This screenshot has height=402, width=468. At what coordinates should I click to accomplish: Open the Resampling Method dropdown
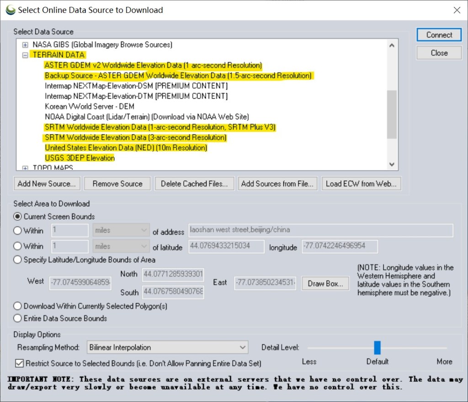tap(167, 348)
